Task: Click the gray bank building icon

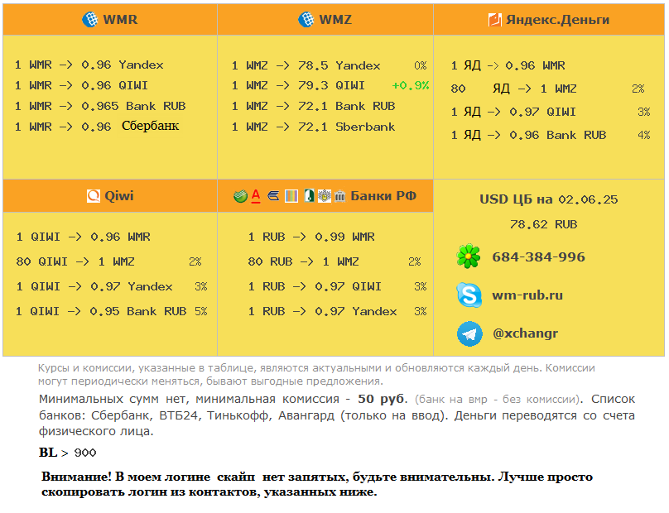Action: click(340, 196)
